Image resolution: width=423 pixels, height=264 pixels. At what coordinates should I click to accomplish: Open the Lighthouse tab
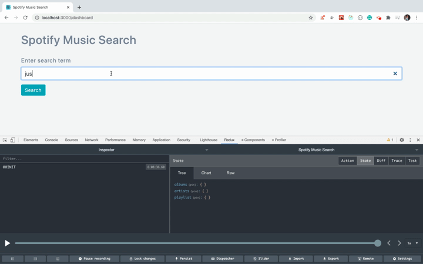[208, 140]
